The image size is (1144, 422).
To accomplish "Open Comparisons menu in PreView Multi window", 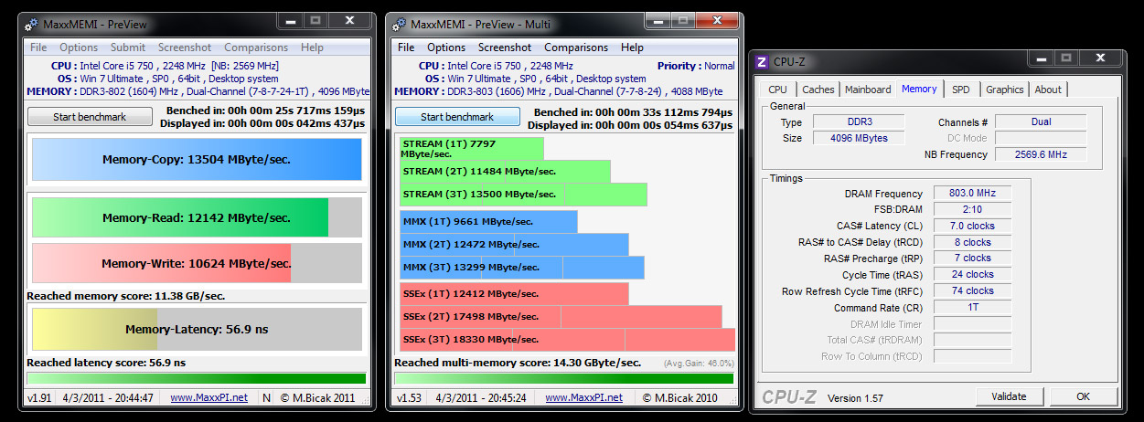I will 576,47.
